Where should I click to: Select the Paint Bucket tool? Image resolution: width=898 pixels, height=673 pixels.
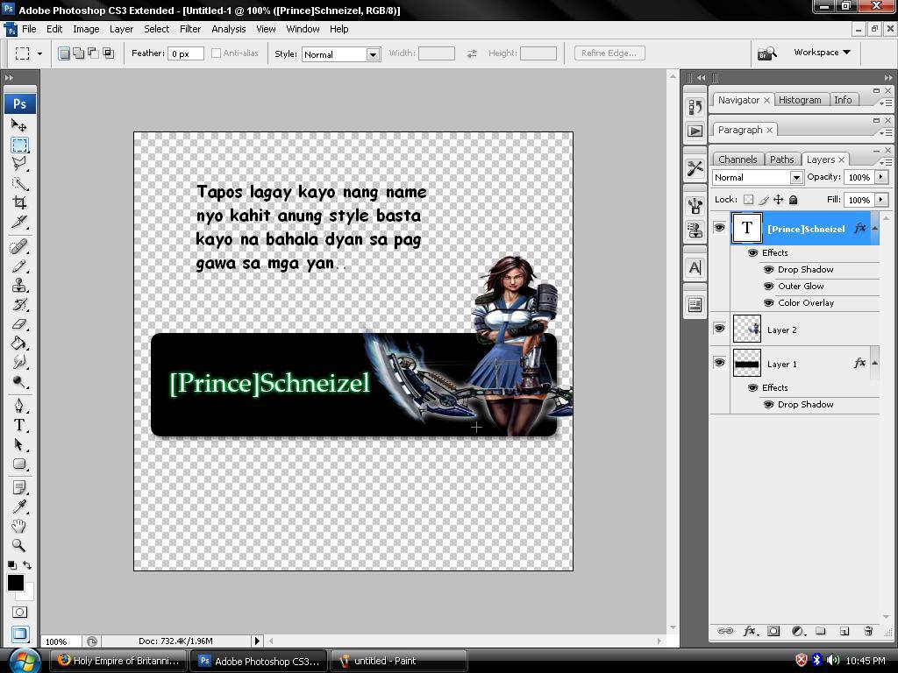[x=19, y=343]
